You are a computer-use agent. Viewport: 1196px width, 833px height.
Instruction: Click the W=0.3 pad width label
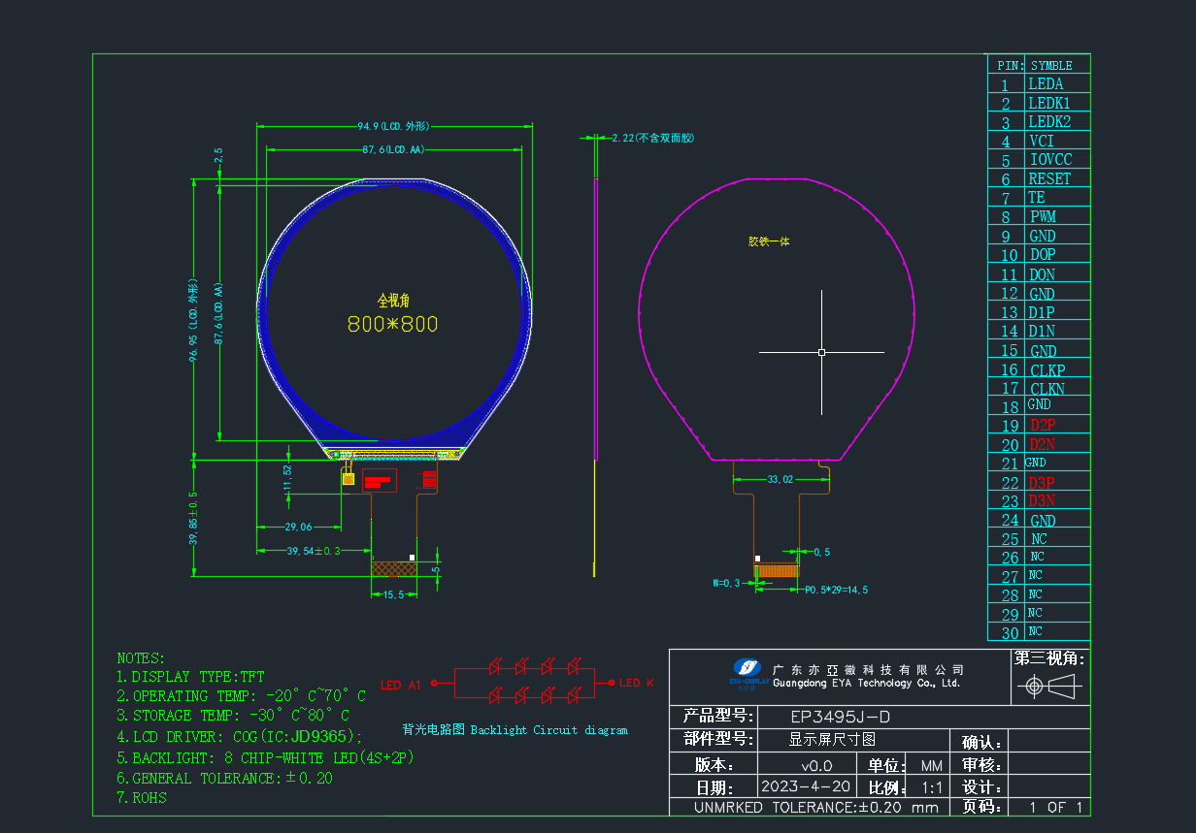pos(726,583)
